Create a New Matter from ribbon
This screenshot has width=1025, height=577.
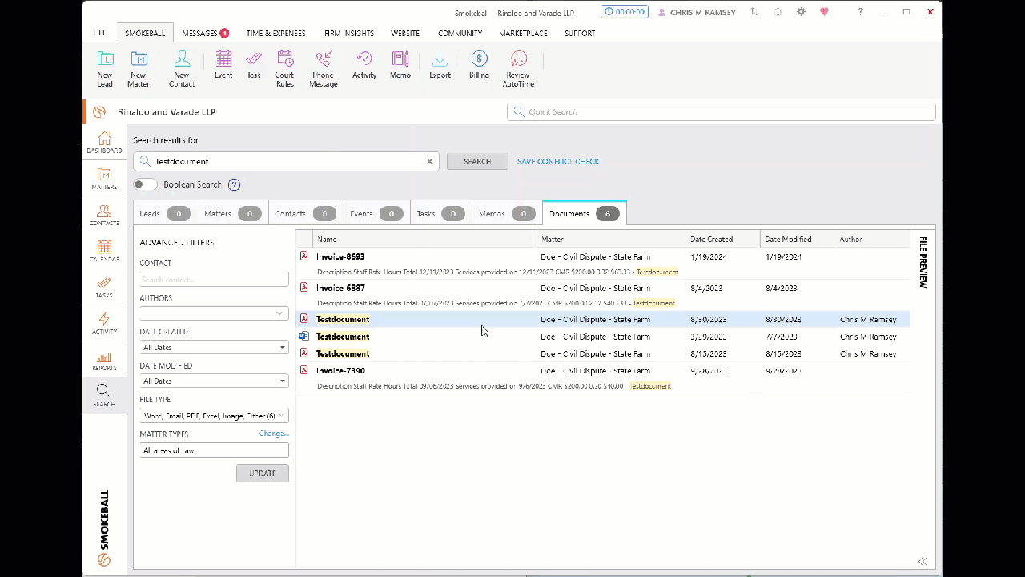click(139, 68)
